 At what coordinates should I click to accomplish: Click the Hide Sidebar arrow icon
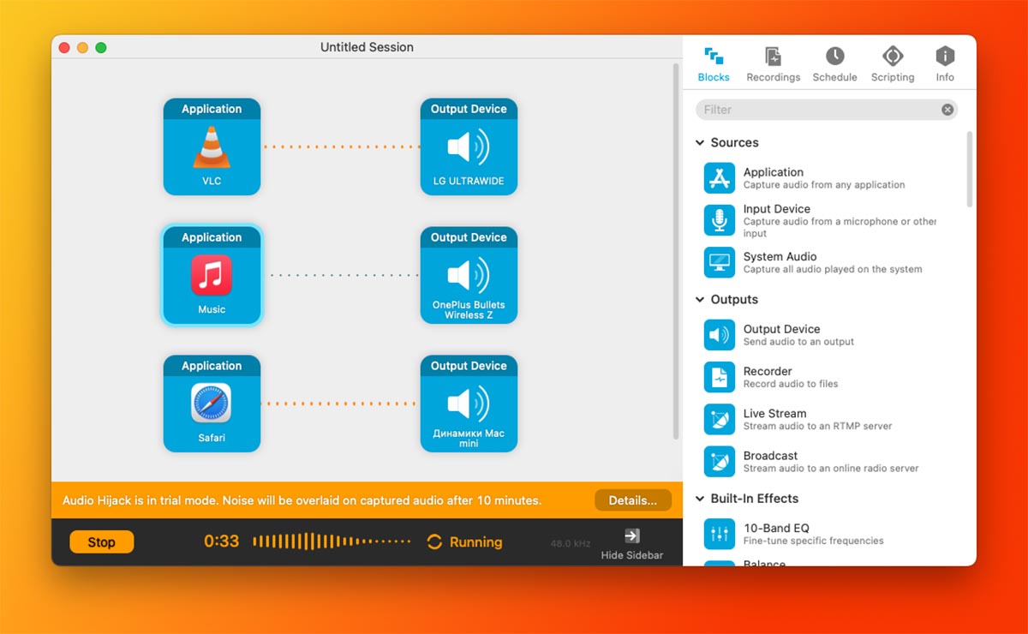pos(632,535)
